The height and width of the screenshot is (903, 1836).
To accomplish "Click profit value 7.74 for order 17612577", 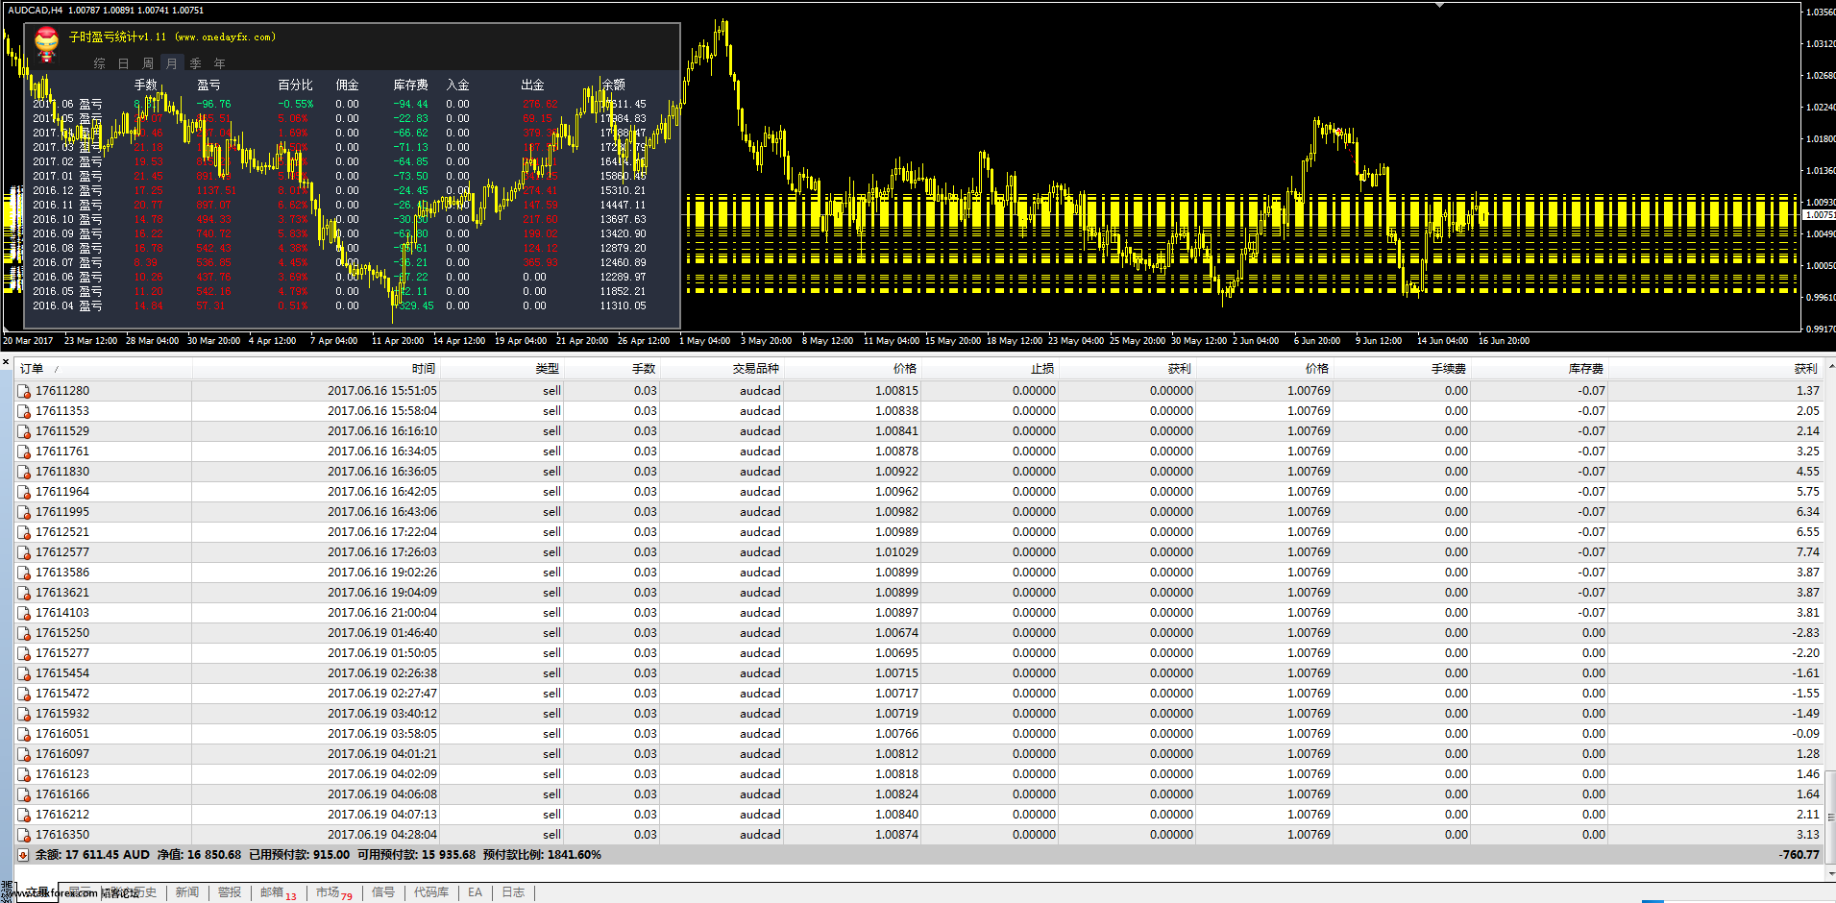I will (1808, 552).
